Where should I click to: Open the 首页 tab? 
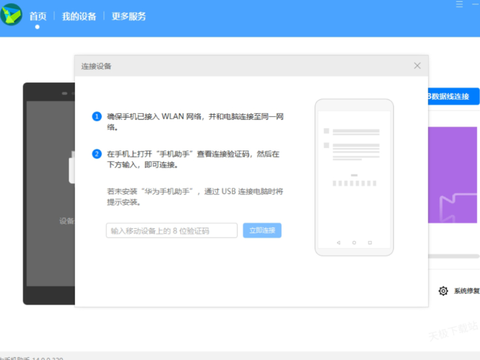click(38, 16)
